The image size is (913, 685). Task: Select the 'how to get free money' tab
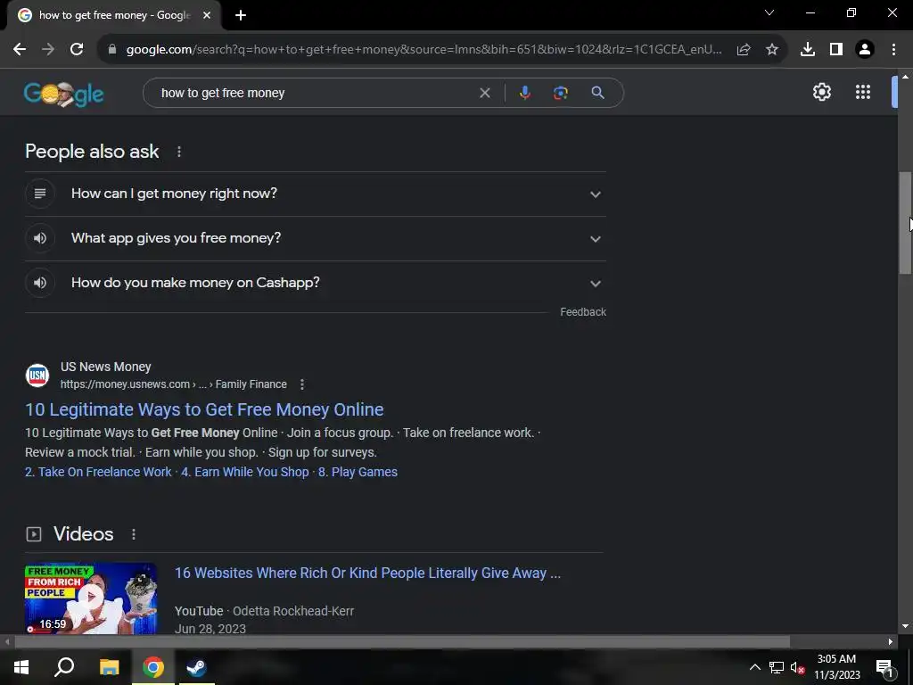114,16
